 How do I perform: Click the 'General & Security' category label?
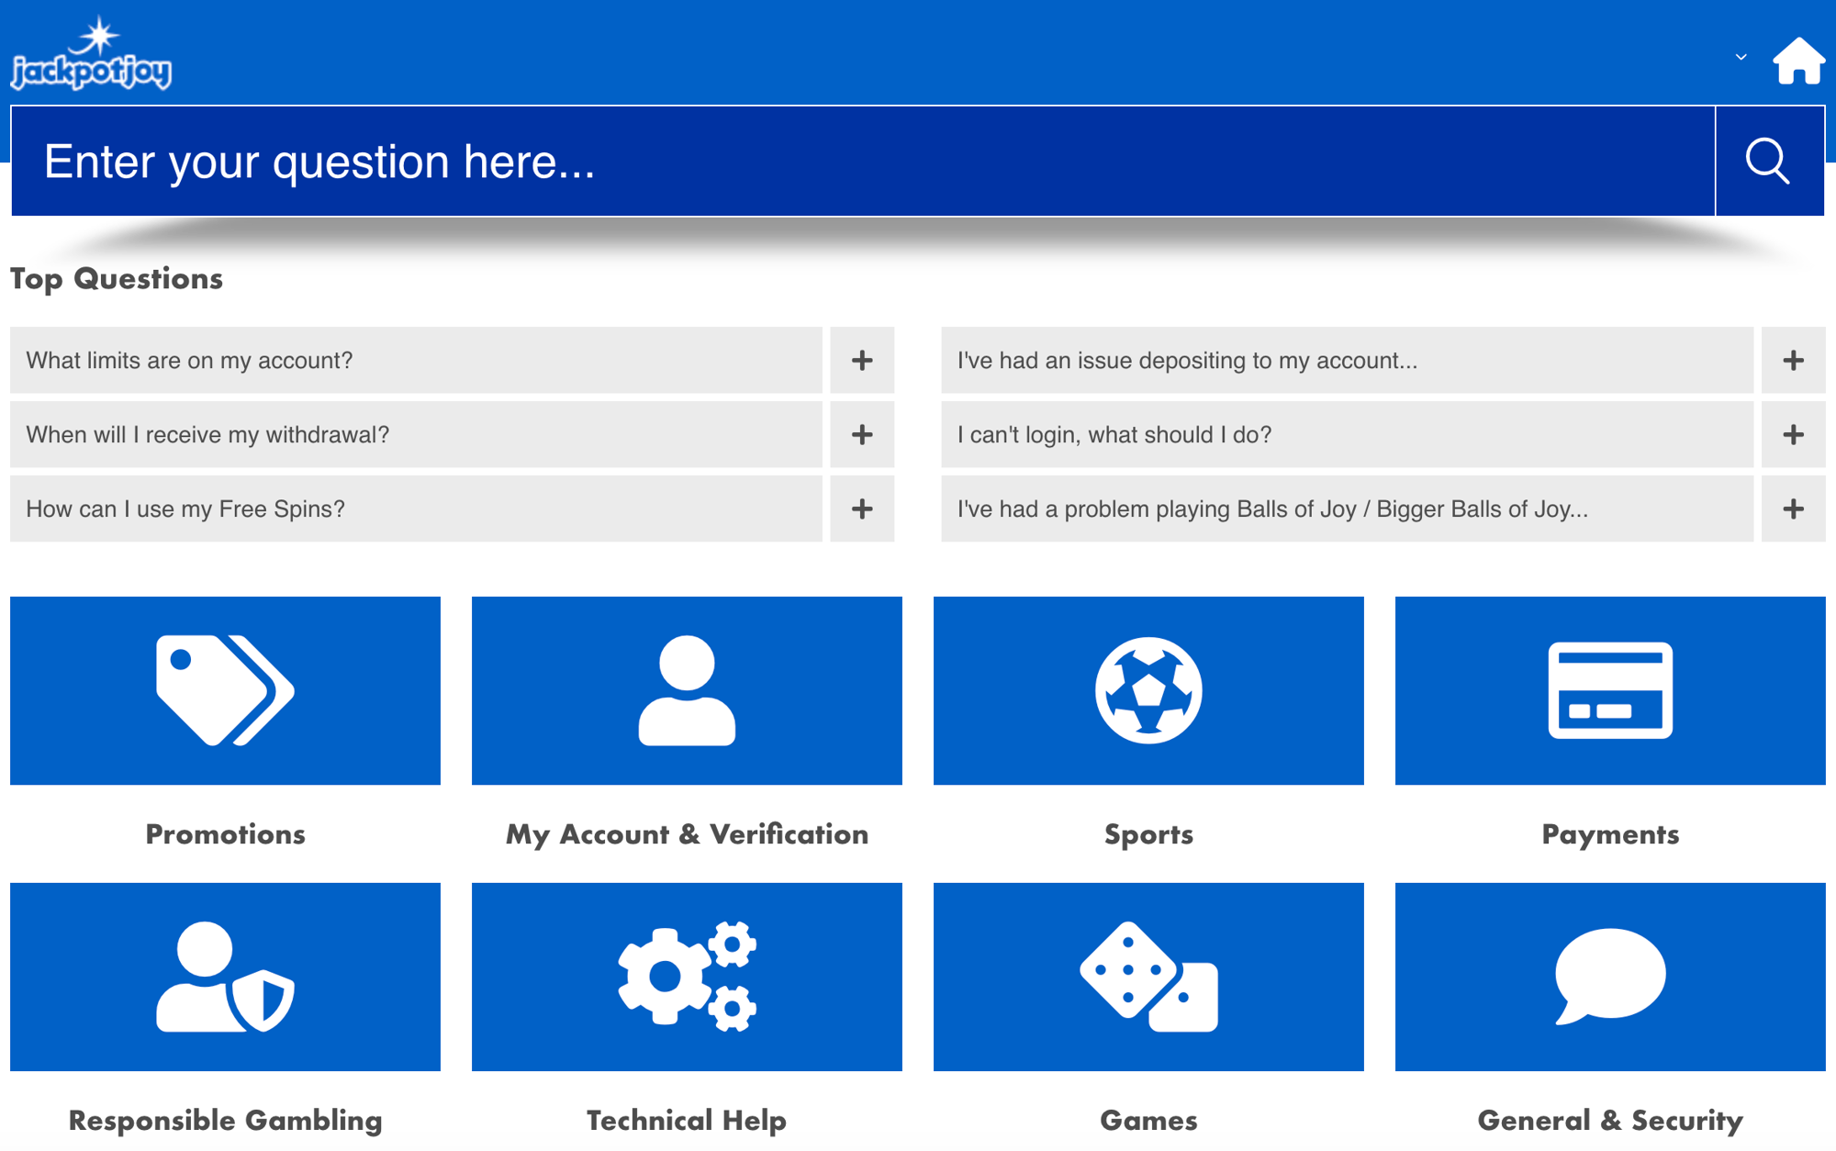pos(1610,1121)
